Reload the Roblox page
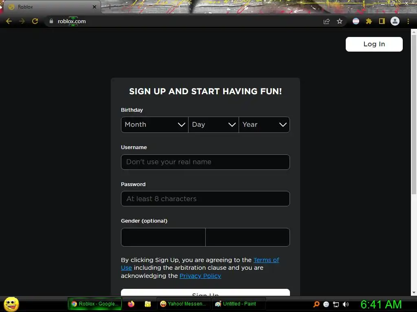 pyautogui.click(x=35, y=21)
